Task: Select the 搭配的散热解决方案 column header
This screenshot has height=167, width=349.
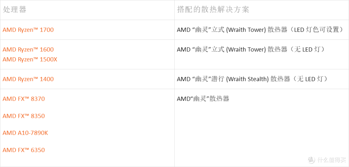Action: (213, 10)
